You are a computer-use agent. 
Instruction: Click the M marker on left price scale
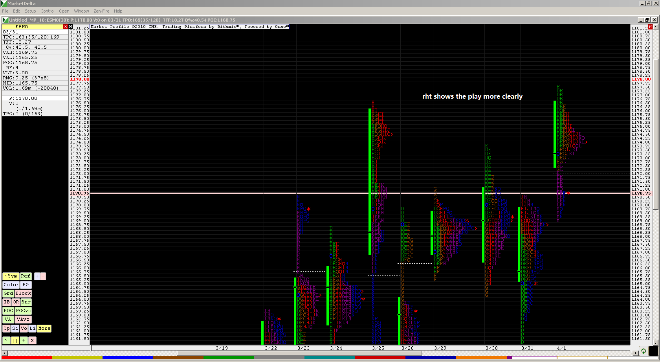71,27
